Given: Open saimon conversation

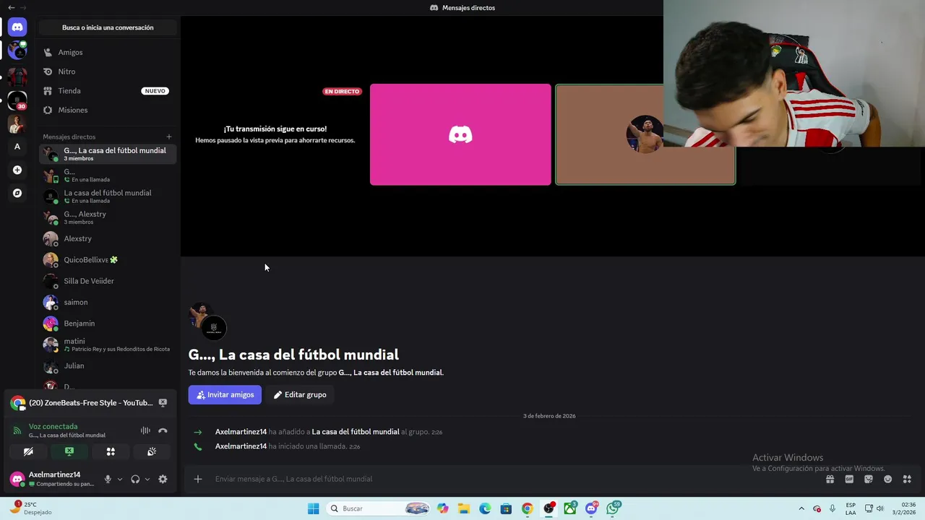Looking at the screenshot, I should point(108,302).
